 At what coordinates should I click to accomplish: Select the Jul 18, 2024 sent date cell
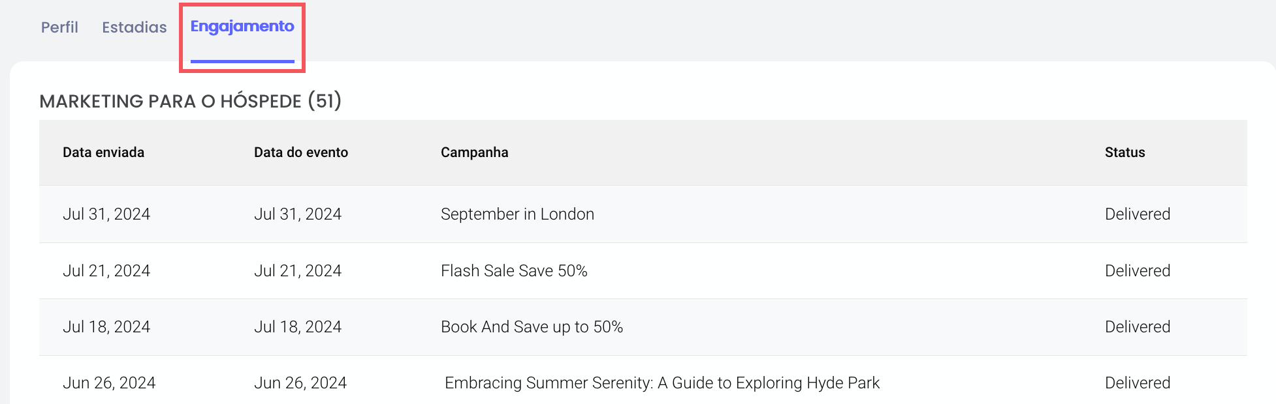tap(106, 327)
